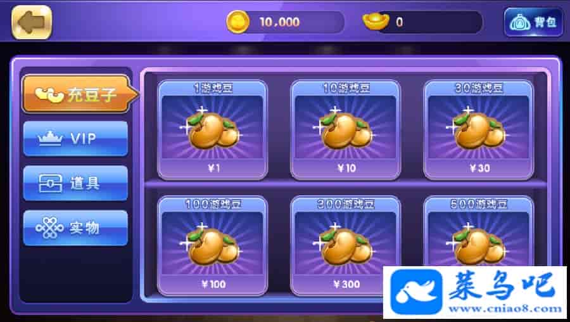Click the knot icon on 实物 tab
This screenshot has width=570, height=322.
[50, 228]
